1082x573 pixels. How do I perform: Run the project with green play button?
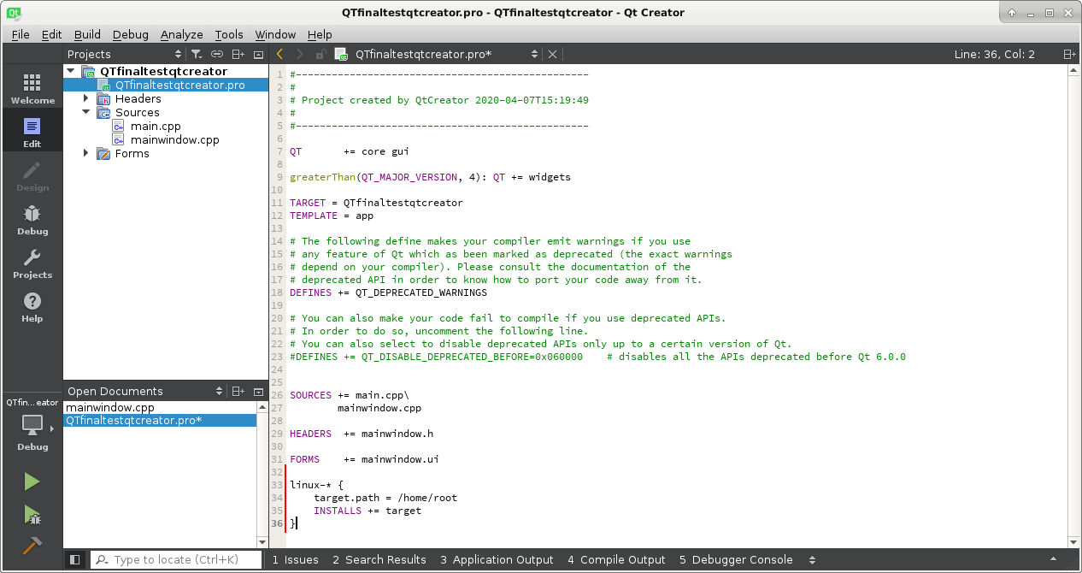[x=32, y=481]
